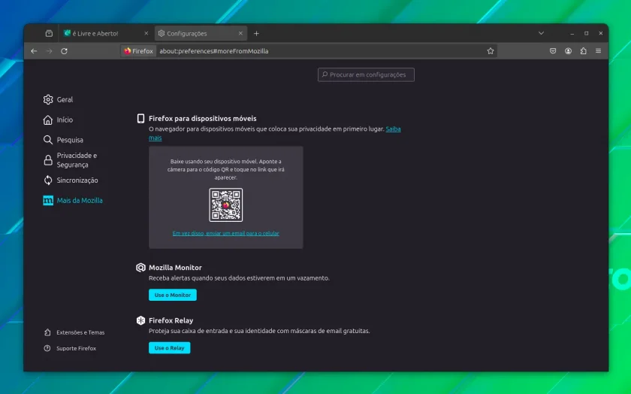Open the hamburger application menu

(599, 51)
